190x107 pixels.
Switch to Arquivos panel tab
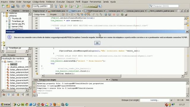pos(16,11)
